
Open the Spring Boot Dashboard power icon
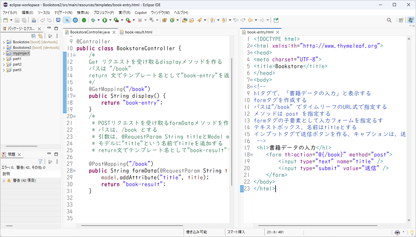tap(84, 20)
